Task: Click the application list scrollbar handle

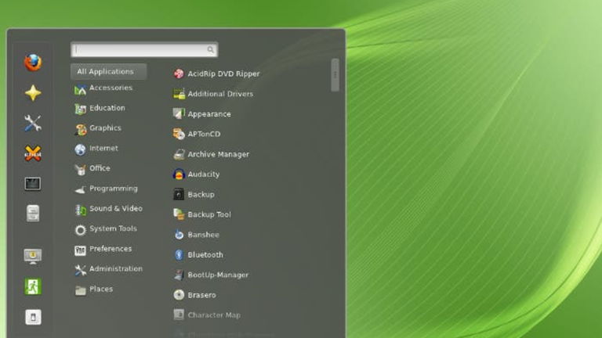Action: (335, 75)
